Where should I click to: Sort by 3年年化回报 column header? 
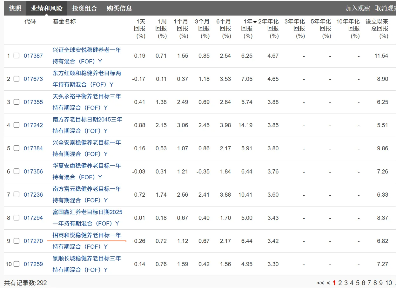(295, 29)
